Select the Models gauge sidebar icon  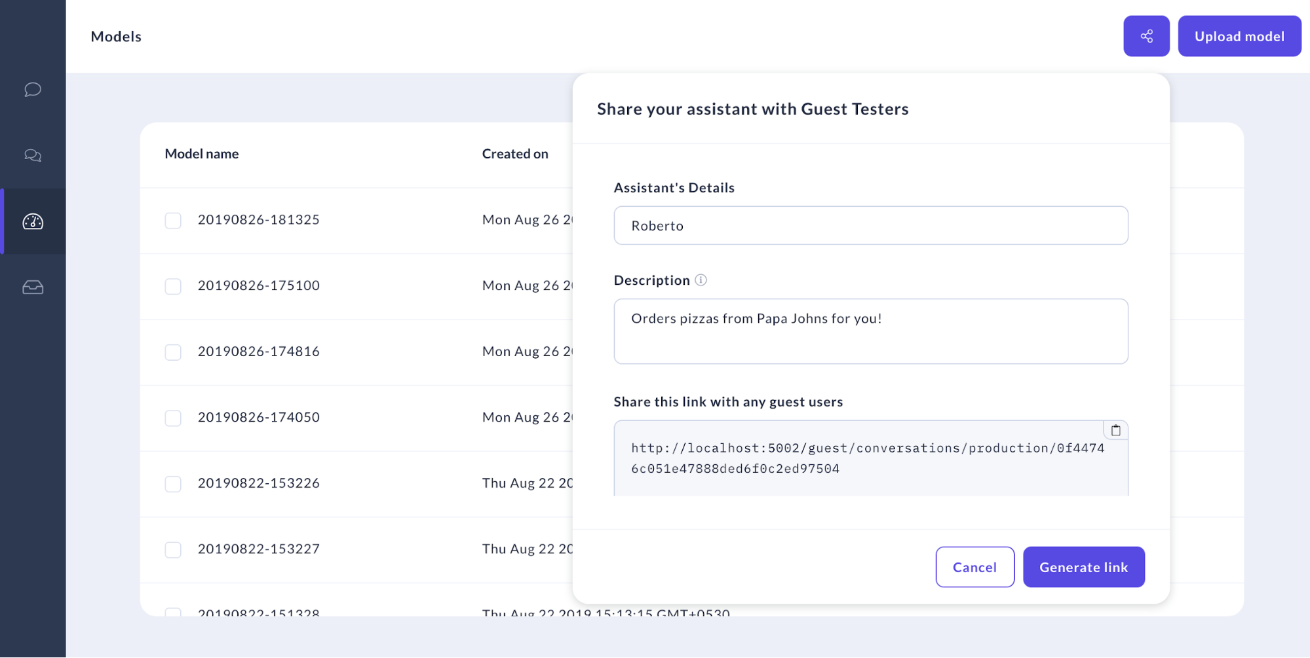point(33,221)
